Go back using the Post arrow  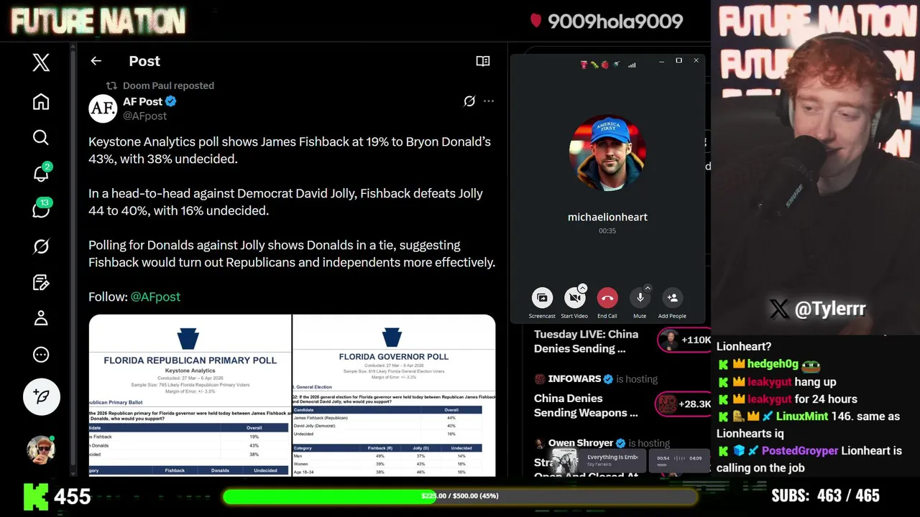click(x=96, y=61)
